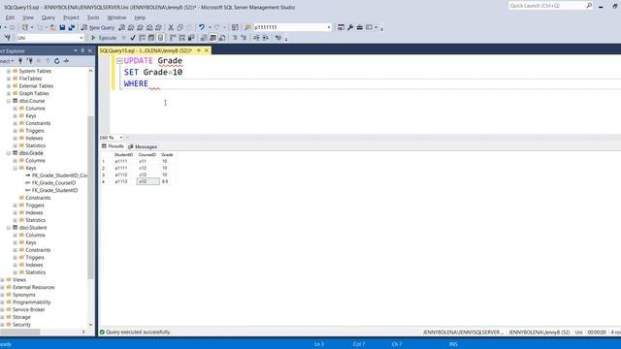The height and width of the screenshot is (349, 621).
Task: Cut selection with the scissors icon
Action: click(x=171, y=27)
